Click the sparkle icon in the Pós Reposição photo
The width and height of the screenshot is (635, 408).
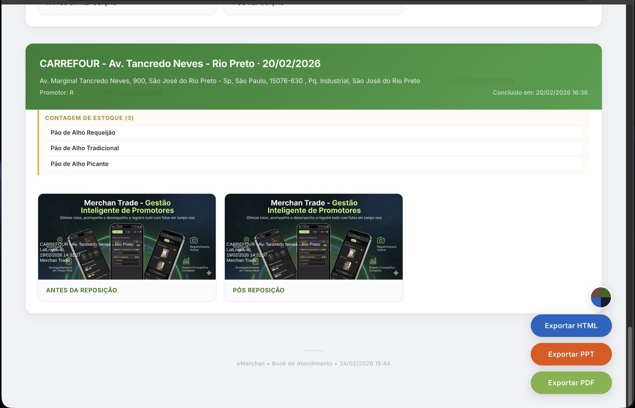click(x=396, y=273)
